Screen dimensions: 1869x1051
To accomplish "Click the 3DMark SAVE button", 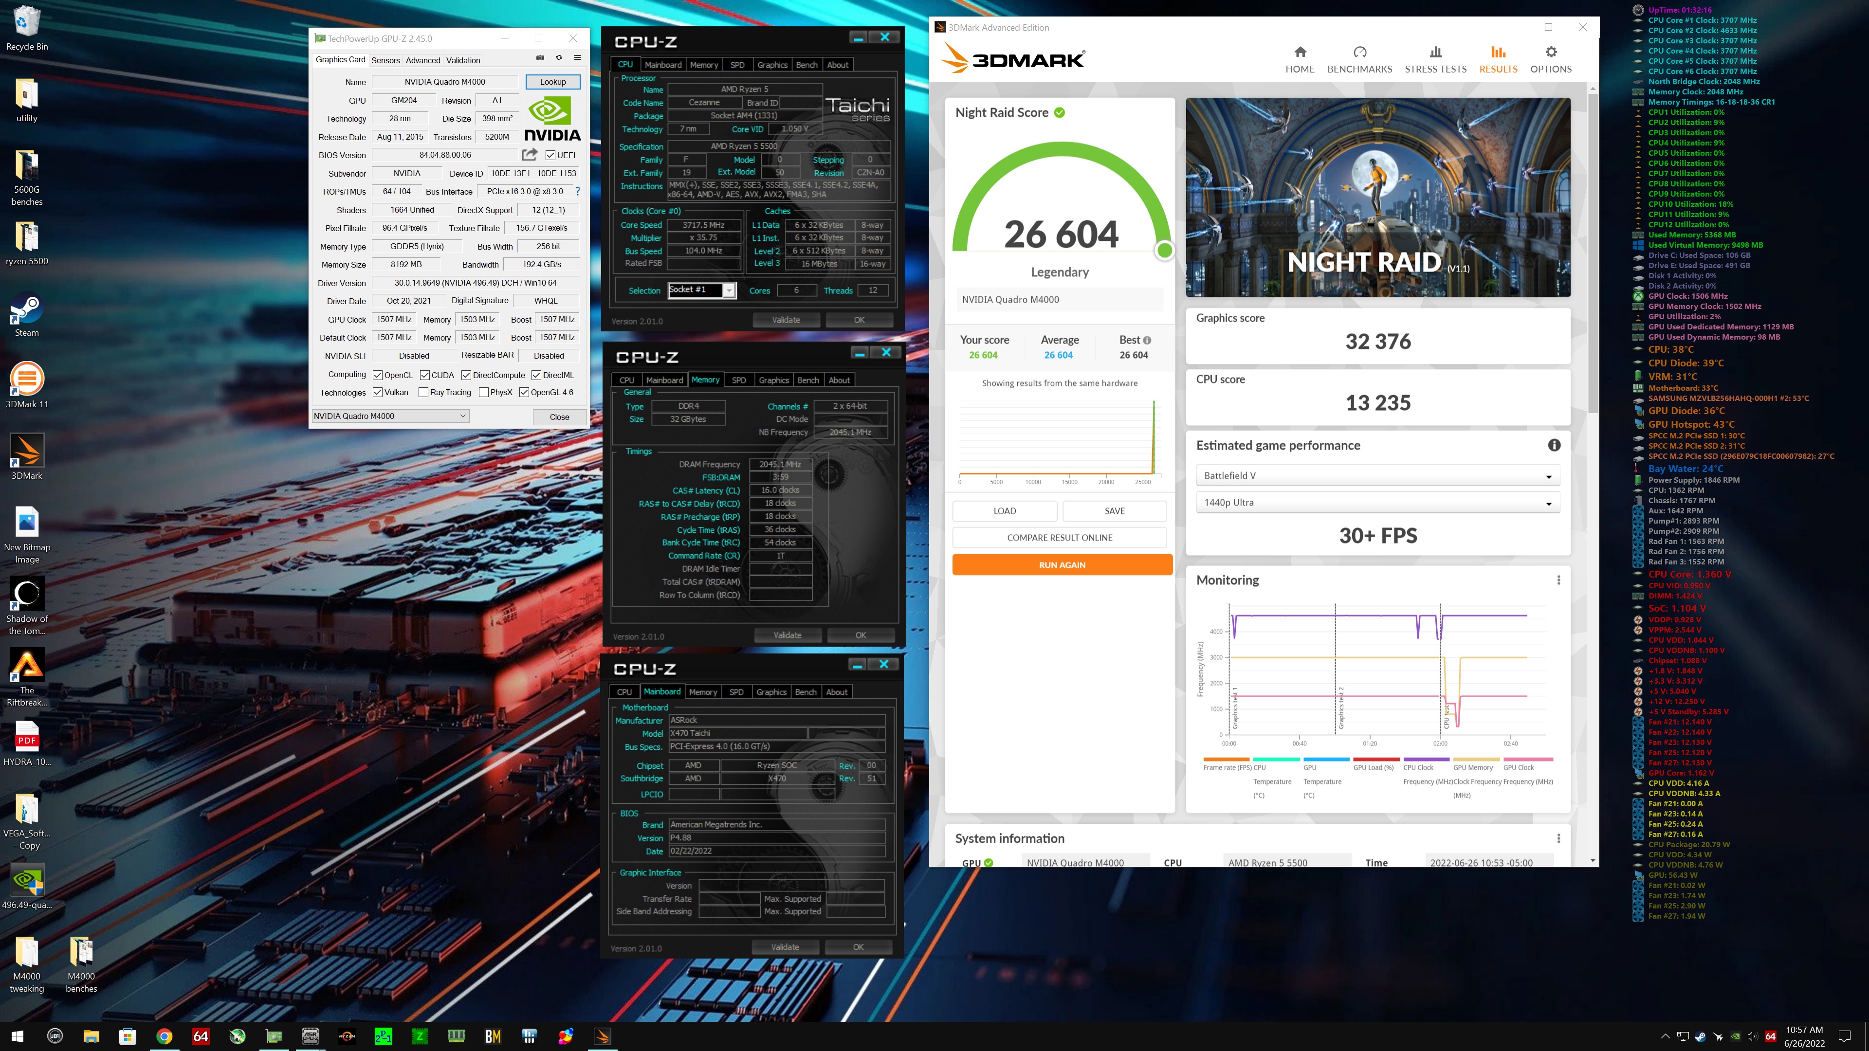I will click(1115, 510).
